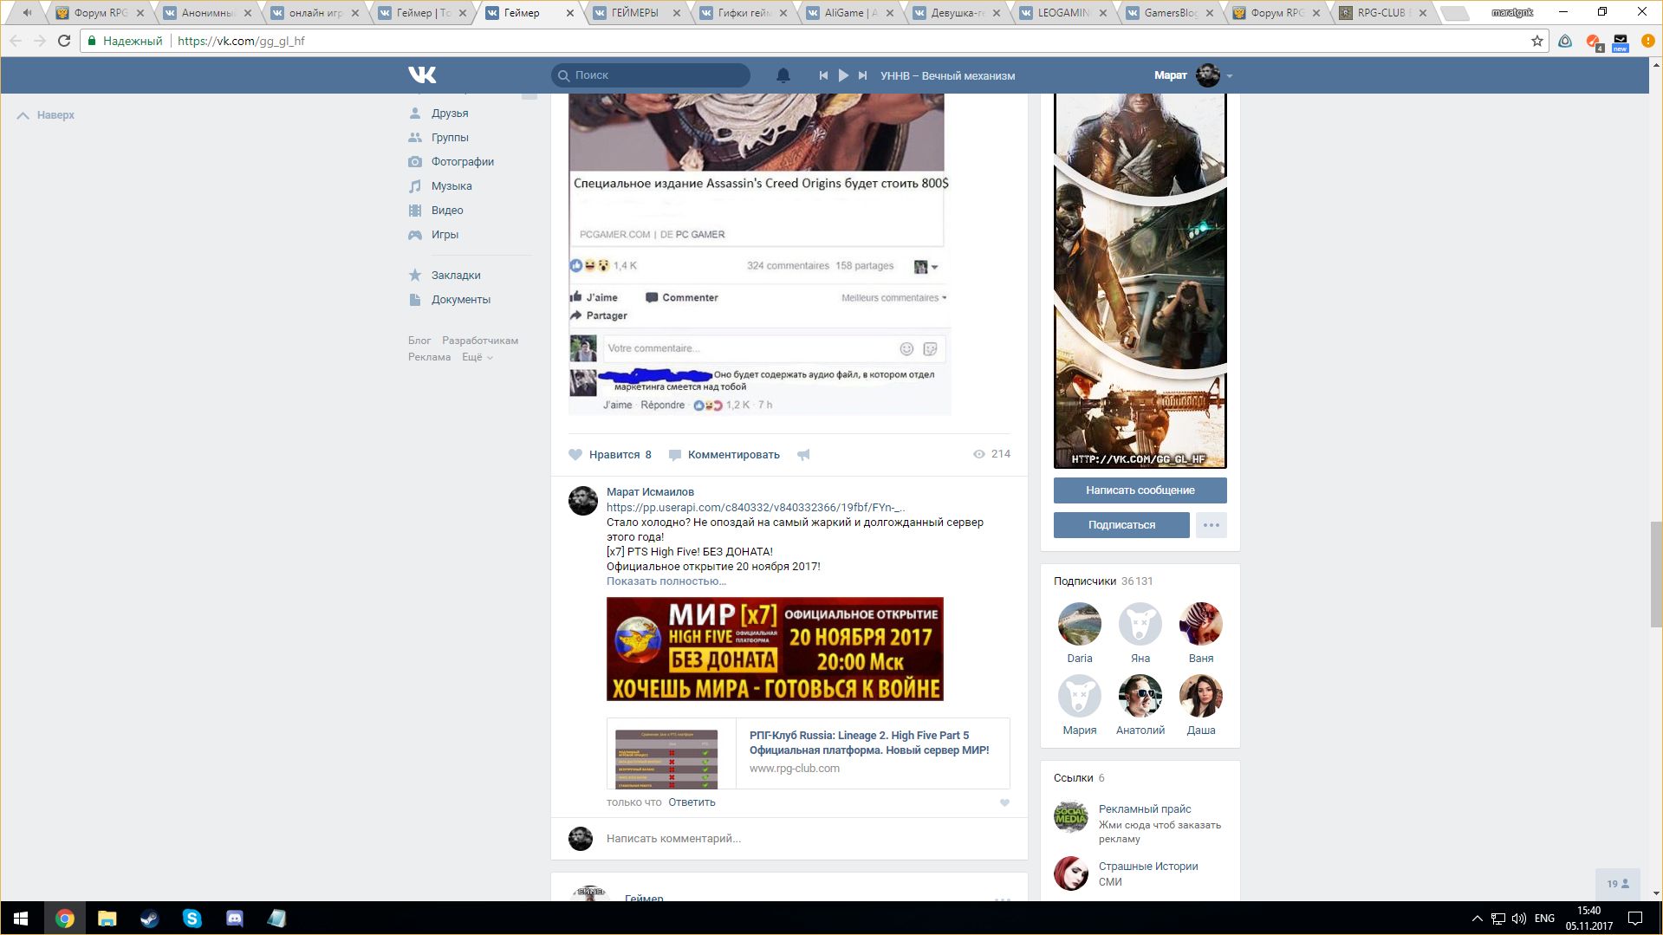Screen dimensions: 1663x935
Task: Open subscriber Яна's avatar
Action: 1140,624
